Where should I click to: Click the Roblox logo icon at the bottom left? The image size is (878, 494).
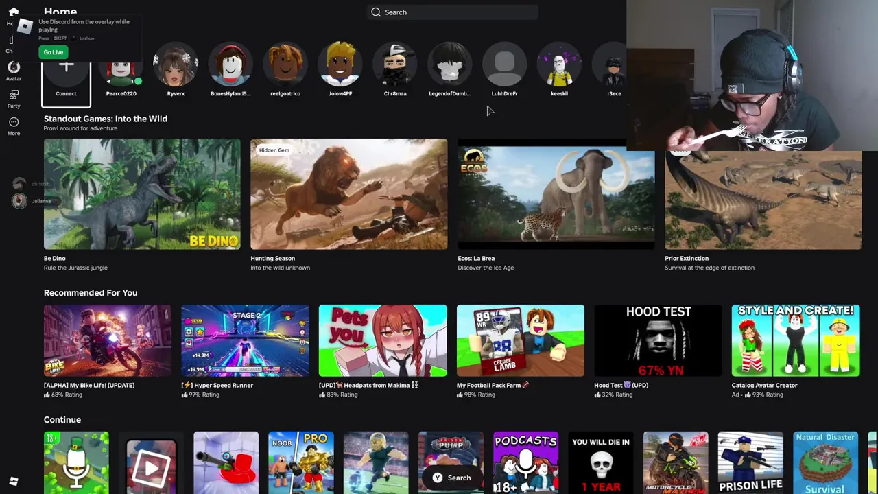[x=14, y=482]
